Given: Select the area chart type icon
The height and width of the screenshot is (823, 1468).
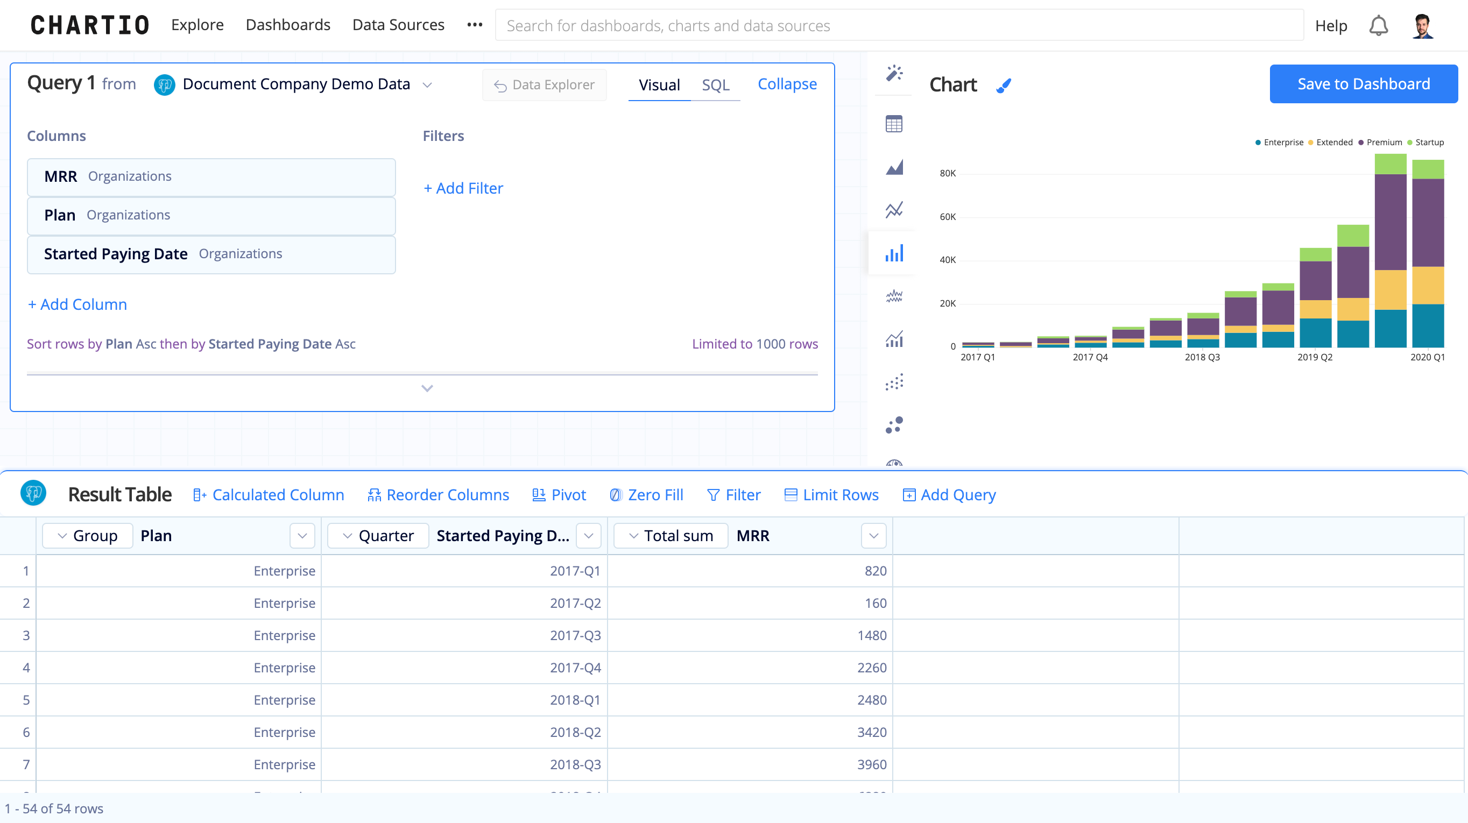Looking at the screenshot, I should pyautogui.click(x=894, y=167).
